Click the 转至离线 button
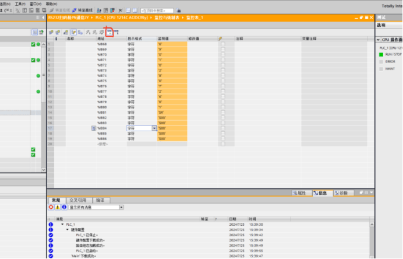This screenshot has width=403, height=259. (82, 10)
